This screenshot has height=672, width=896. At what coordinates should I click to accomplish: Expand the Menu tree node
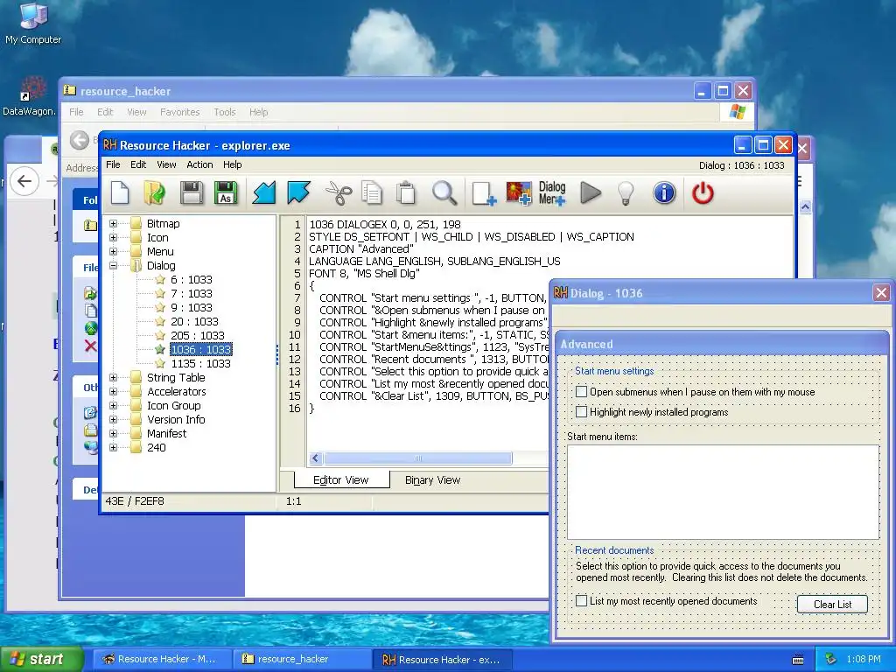coord(113,251)
